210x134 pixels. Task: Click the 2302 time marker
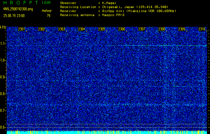pyautogui.click(x=41, y=29)
